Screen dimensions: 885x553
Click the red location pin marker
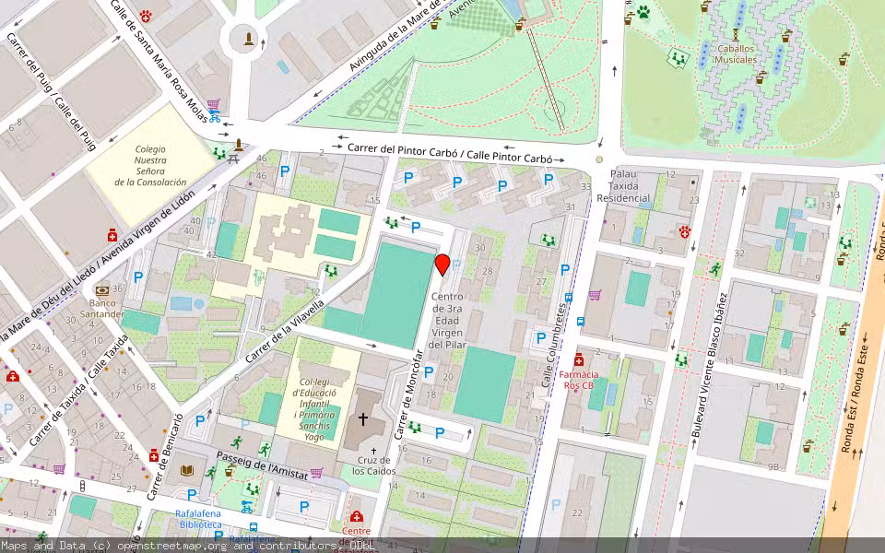click(442, 265)
